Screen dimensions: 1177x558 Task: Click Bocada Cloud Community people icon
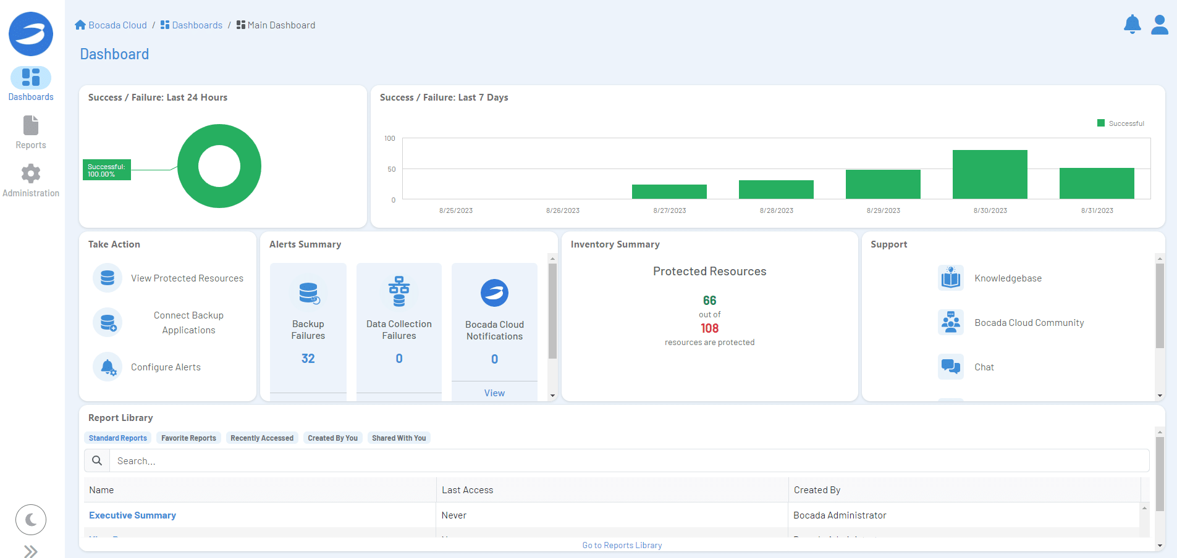951,322
